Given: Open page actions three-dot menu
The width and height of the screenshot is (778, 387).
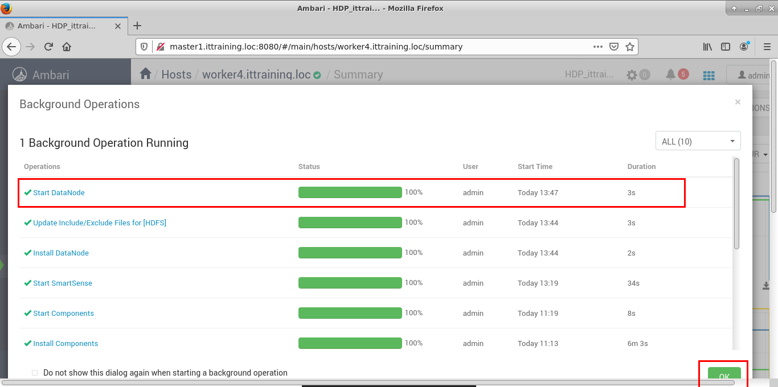Looking at the screenshot, I should pyautogui.click(x=597, y=47).
